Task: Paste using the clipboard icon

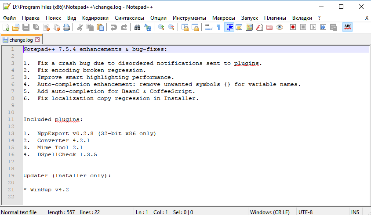Action: (100, 27)
